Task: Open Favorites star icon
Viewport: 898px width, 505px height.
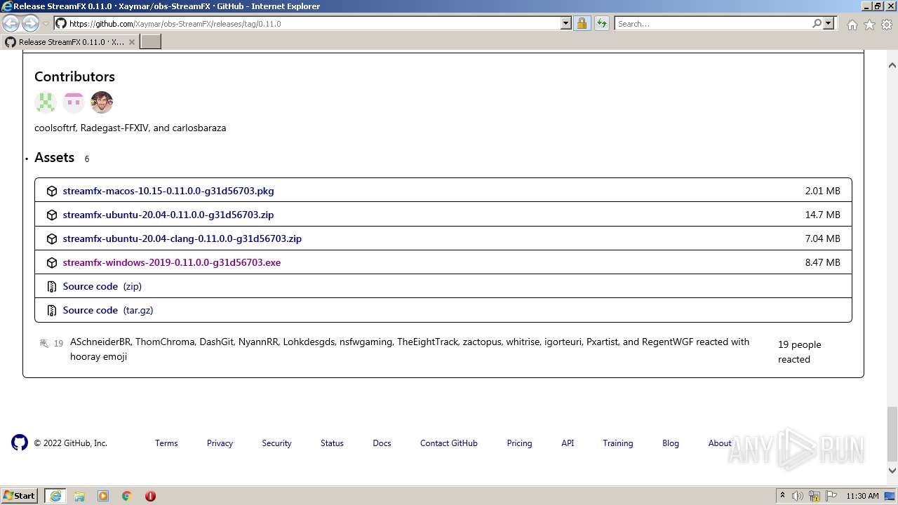Action: 869,25
